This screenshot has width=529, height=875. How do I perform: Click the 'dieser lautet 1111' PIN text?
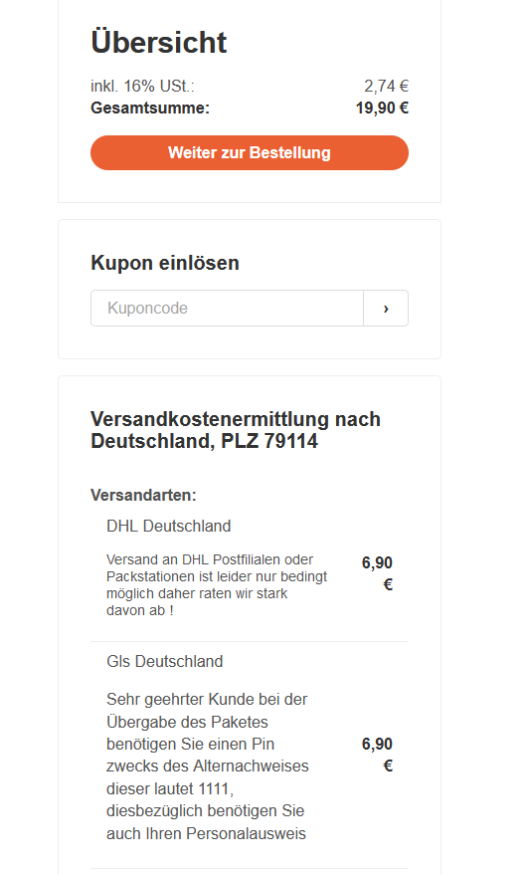point(170,789)
